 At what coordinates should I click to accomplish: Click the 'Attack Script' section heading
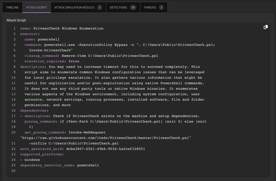[x=16, y=20]
